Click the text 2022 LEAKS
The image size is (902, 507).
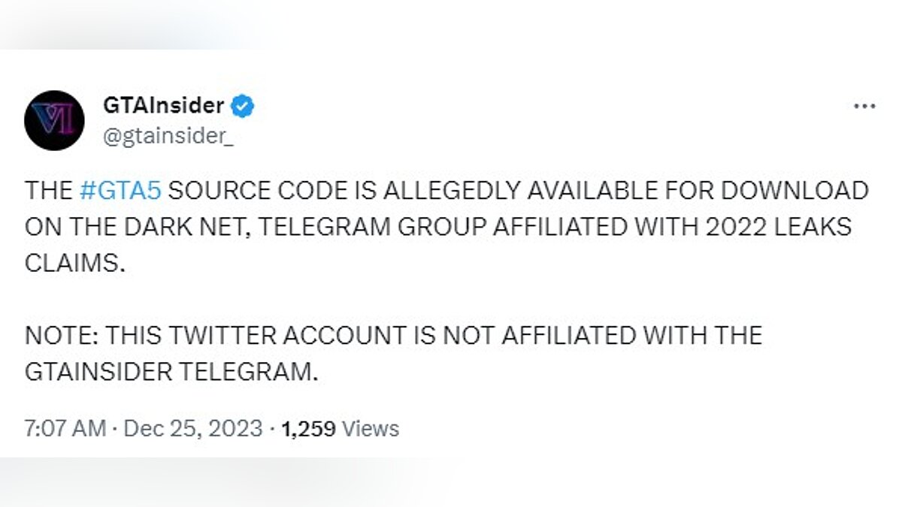tap(779, 228)
